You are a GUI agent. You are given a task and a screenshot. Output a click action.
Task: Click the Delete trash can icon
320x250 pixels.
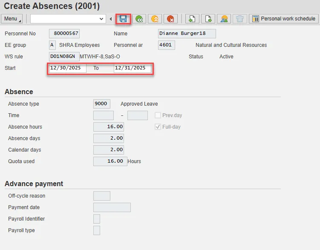tap(240, 19)
